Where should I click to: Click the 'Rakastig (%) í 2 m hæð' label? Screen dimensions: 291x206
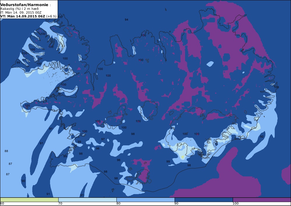coord(19,9)
